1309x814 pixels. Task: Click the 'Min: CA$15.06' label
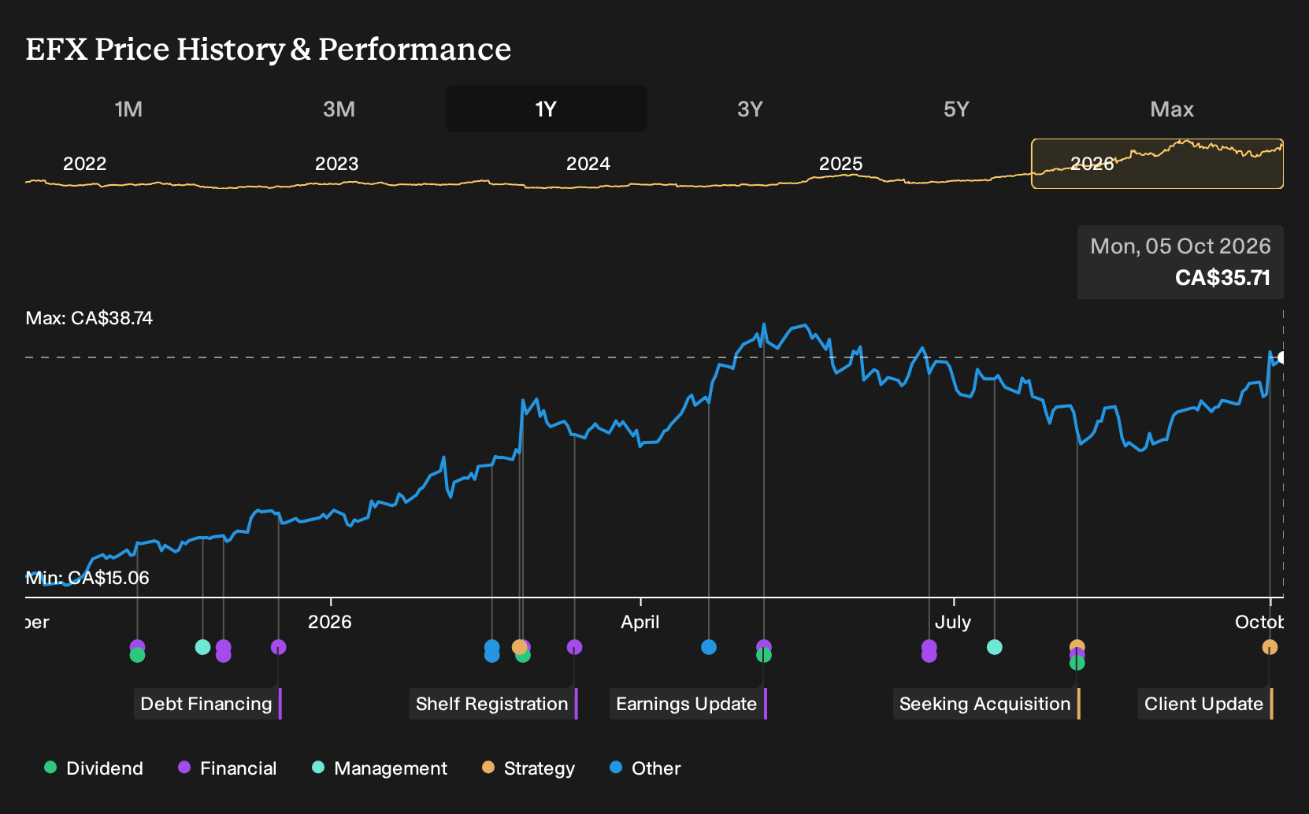point(87,578)
